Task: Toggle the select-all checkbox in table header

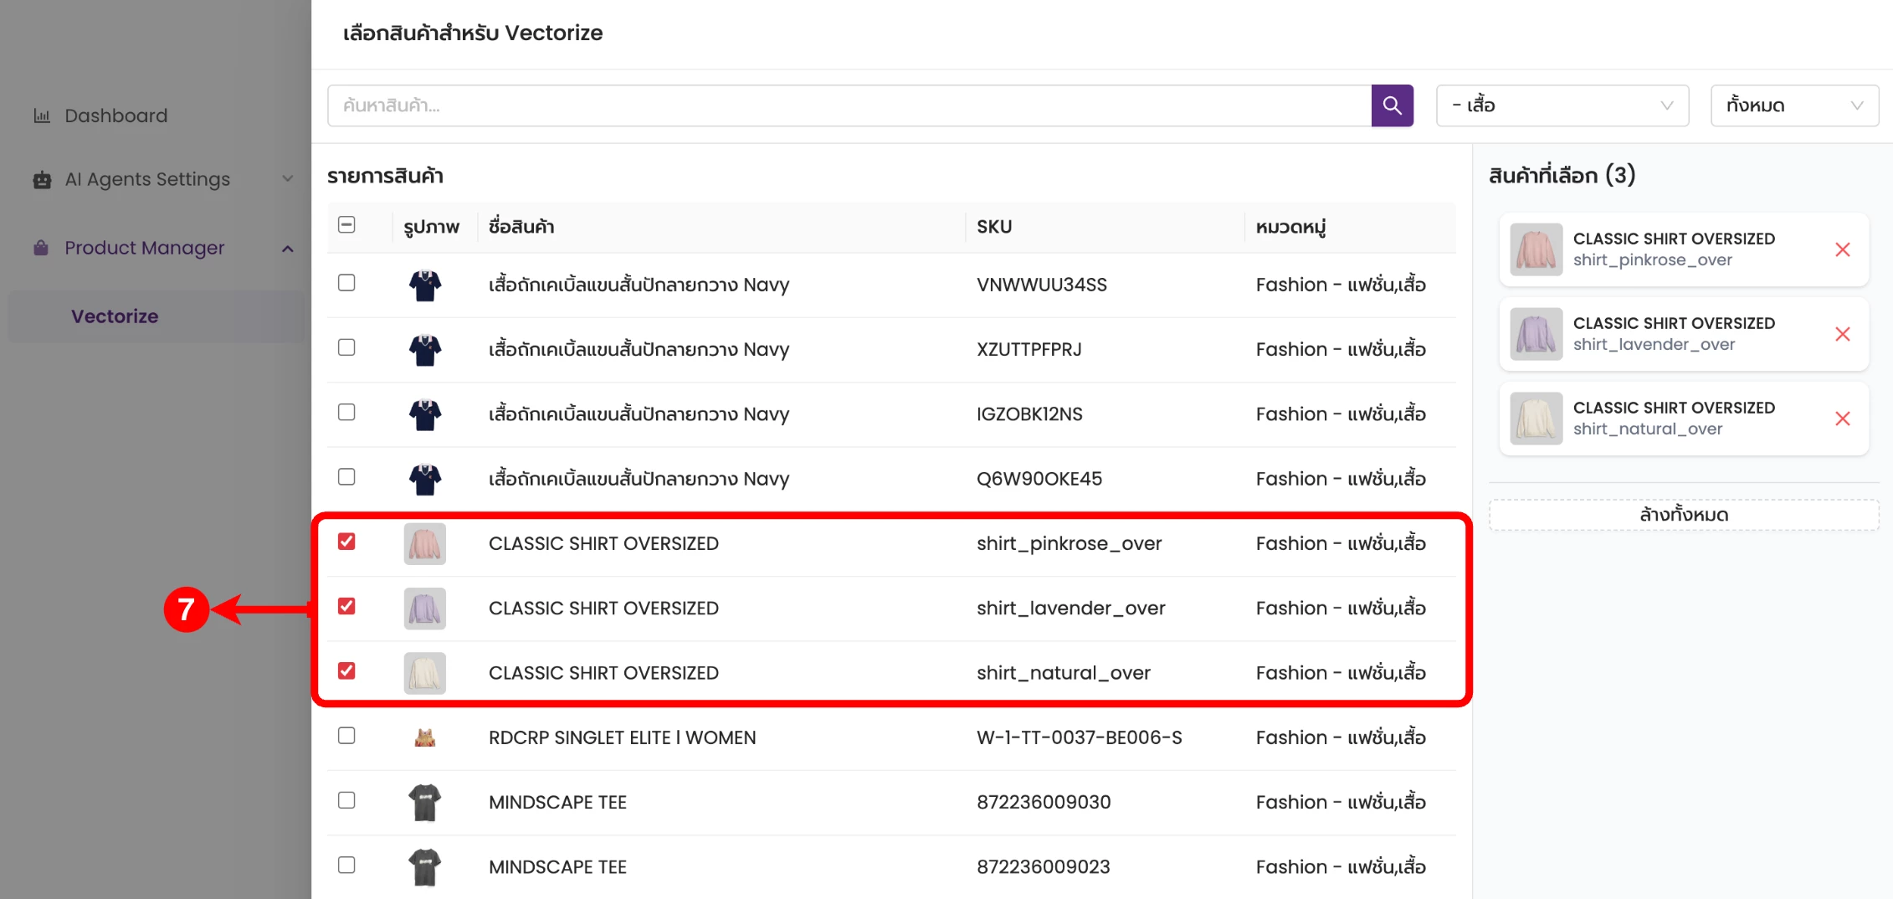Action: [x=346, y=224]
